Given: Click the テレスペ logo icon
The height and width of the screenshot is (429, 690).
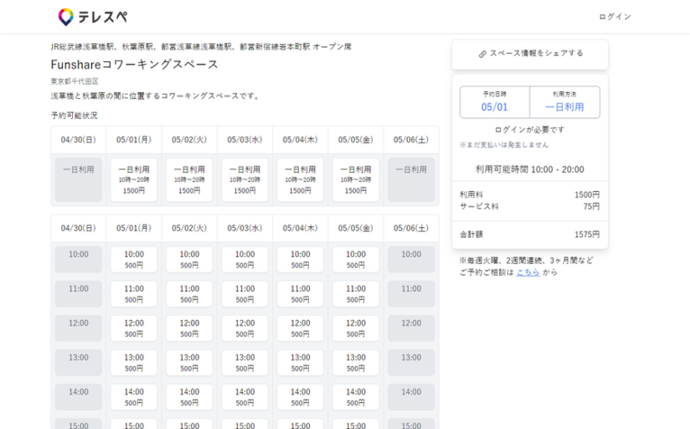Looking at the screenshot, I should (x=65, y=17).
